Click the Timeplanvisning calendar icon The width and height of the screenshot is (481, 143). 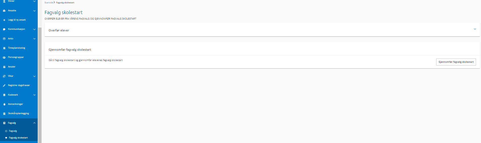click(4, 48)
